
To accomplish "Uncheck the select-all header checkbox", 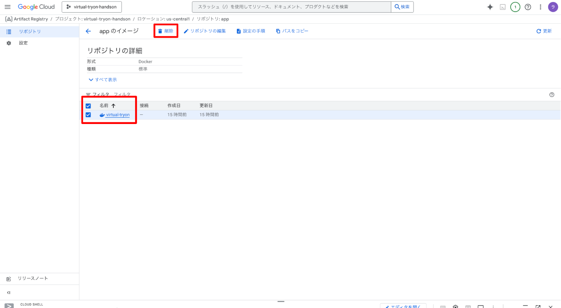I will pyautogui.click(x=88, y=106).
